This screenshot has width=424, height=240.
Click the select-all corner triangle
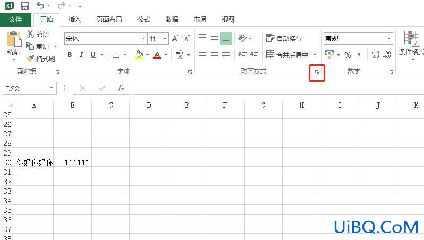(10, 105)
